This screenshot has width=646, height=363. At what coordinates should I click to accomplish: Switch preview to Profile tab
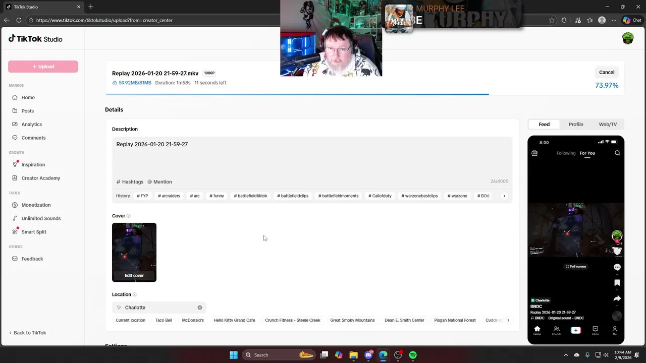[576, 124]
